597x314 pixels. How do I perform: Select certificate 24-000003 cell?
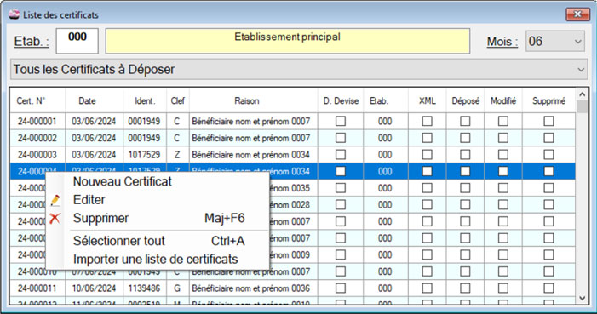(37, 155)
